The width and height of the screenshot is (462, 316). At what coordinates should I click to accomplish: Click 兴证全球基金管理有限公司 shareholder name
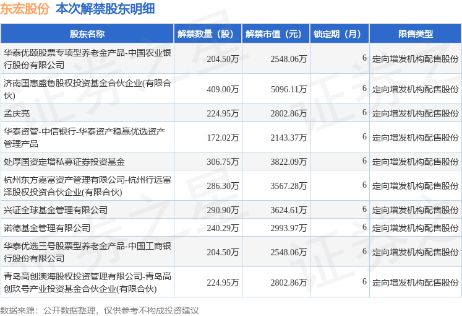pyautogui.click(x=56, y=210)
